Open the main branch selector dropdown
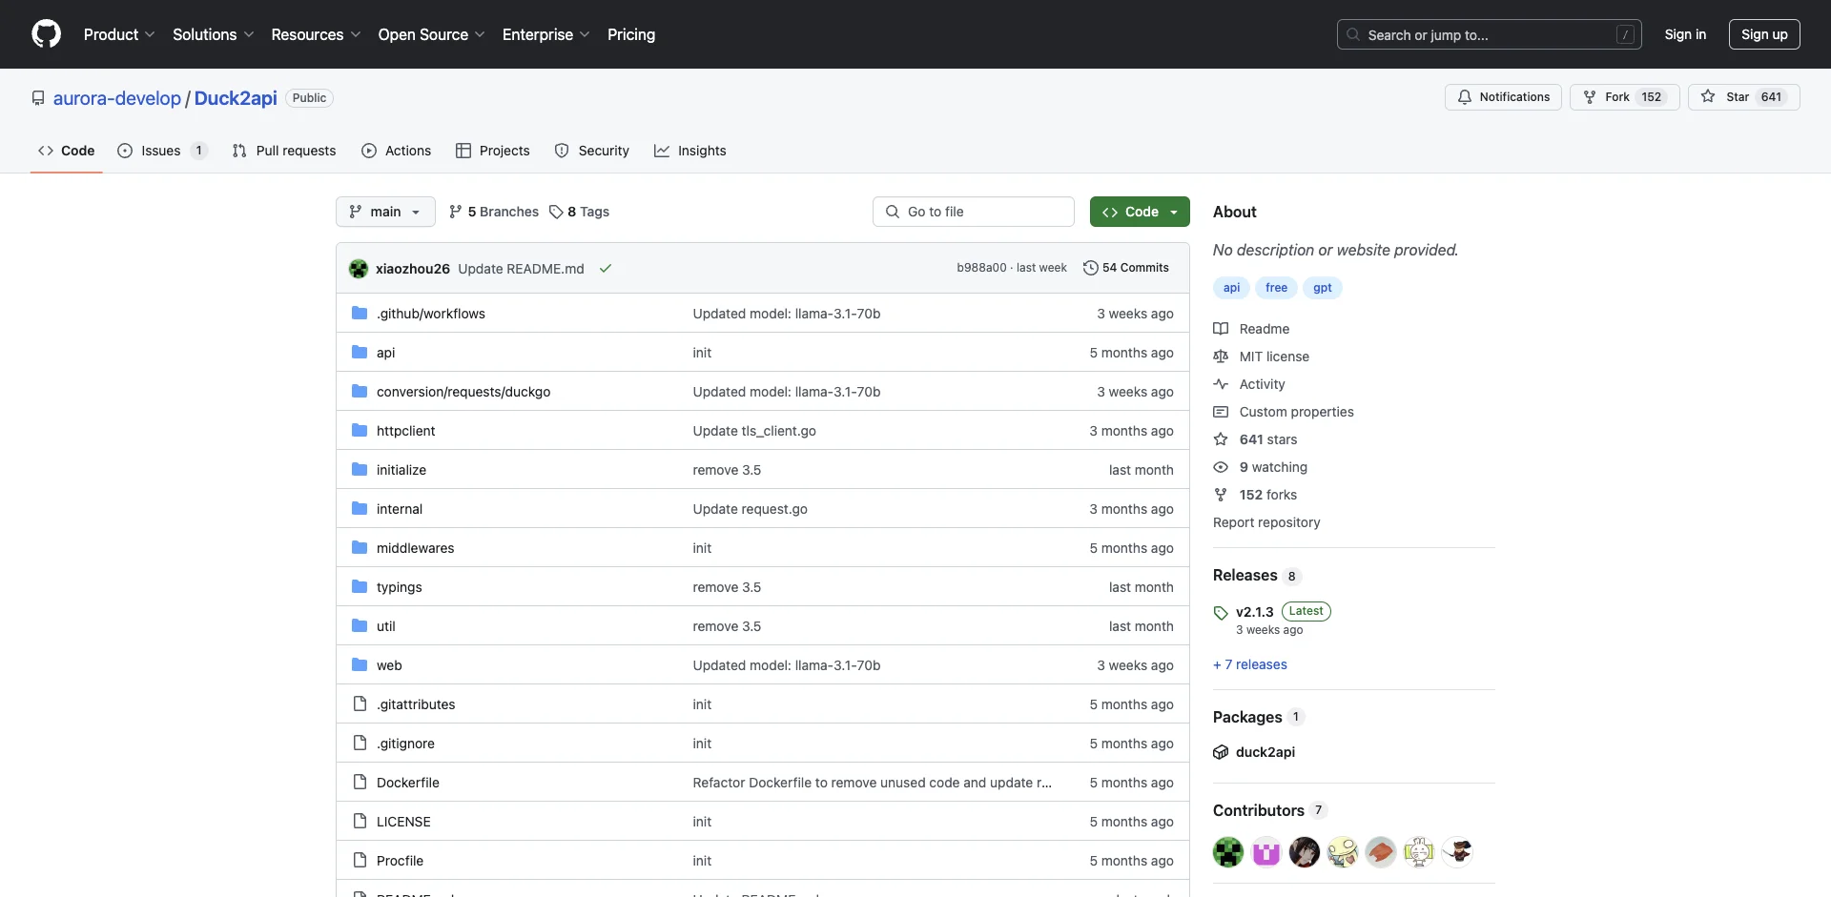The height and width of the screenshot is (897, 1831). (385, 212)
